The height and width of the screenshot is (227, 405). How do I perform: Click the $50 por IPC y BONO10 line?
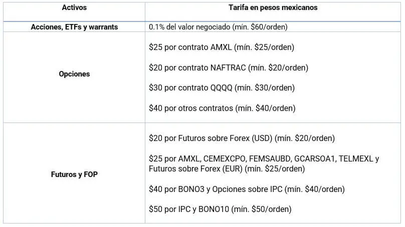tap(220, 209)
